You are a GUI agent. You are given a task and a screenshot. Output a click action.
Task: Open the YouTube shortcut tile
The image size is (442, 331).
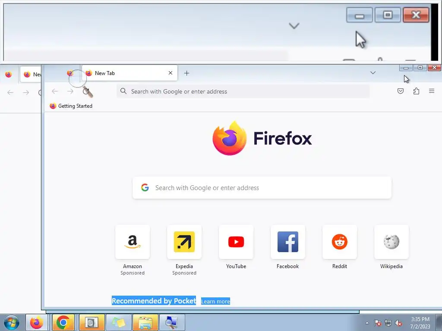[x=236, y=242]
